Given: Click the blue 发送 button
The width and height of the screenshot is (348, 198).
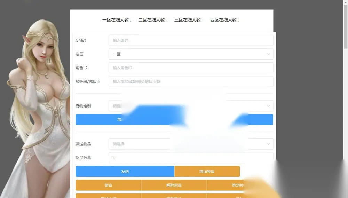Looking at the screenshot, I should [125, 171].
